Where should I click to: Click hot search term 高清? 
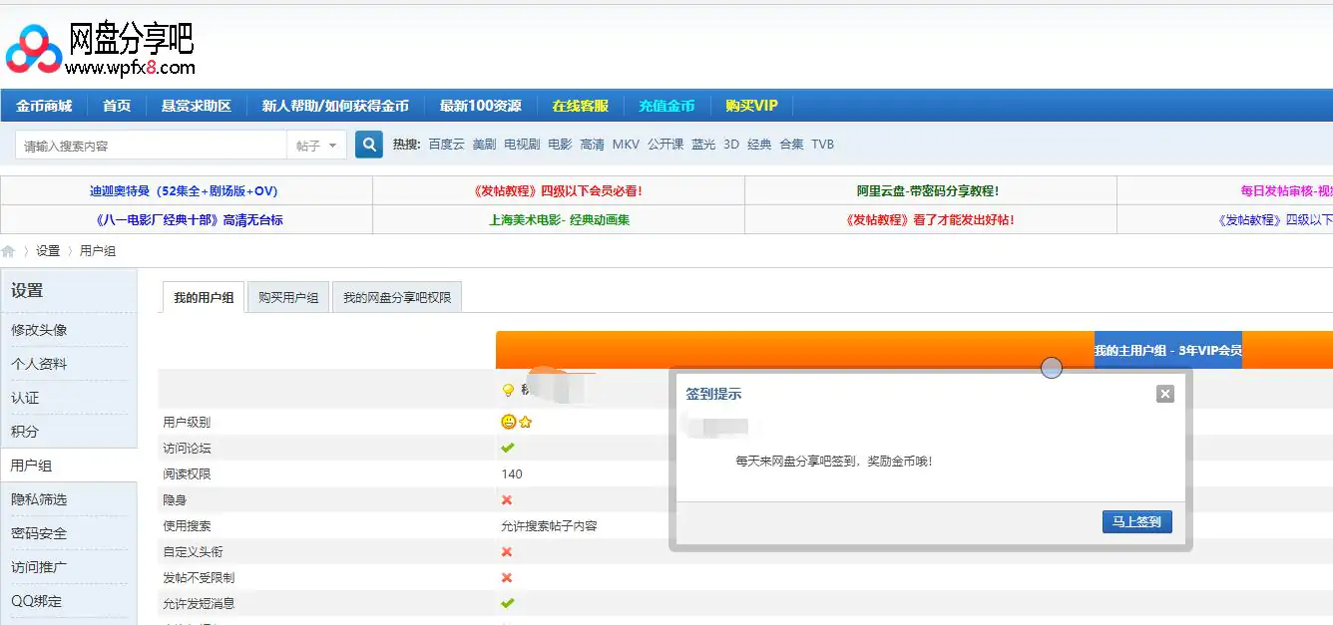point(592,145)
